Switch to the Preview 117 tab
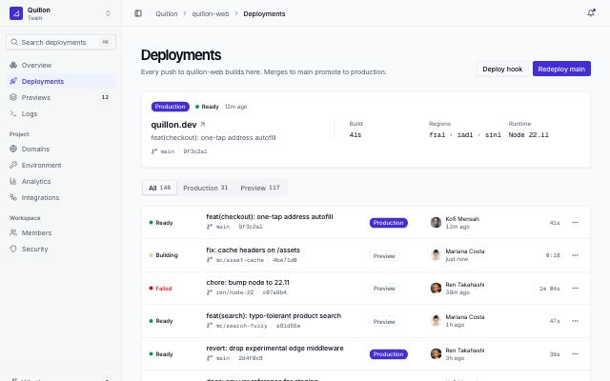The height and width of the screenshot is (381, 610). point(260,188)
